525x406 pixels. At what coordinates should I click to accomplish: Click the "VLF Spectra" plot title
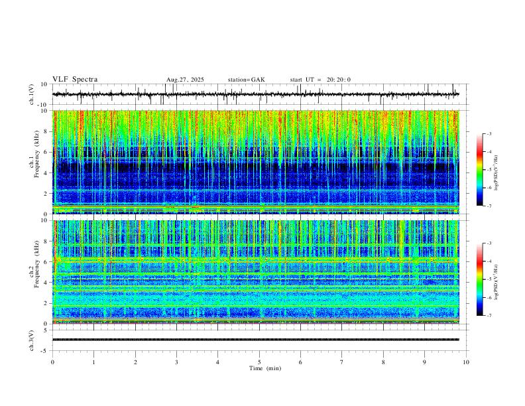tap(75, 80)
